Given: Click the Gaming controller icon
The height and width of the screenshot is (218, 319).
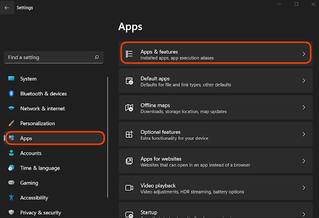Looking at the screenshot, I should 11,183.
